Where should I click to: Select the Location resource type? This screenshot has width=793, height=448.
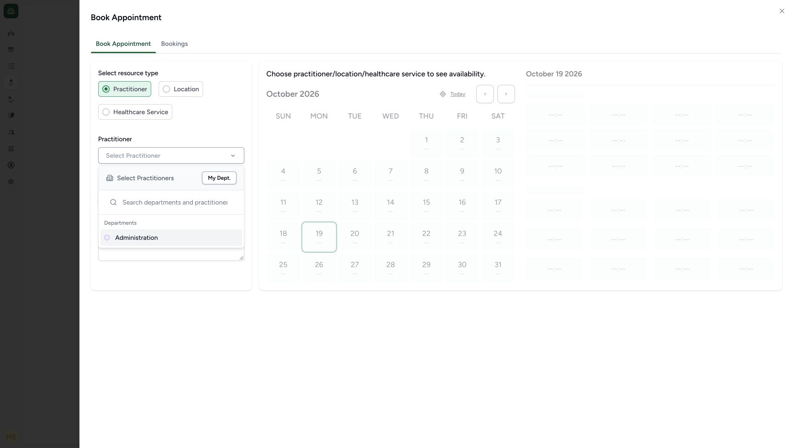click(x=181, y=89)
